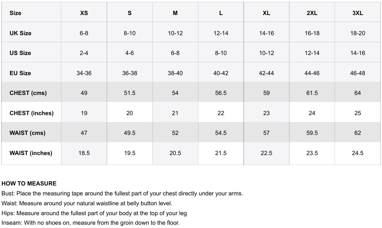Click the HOW TO MEASURE heading
382x228 pixels.
pyautogui.click(x=29, y=183)
